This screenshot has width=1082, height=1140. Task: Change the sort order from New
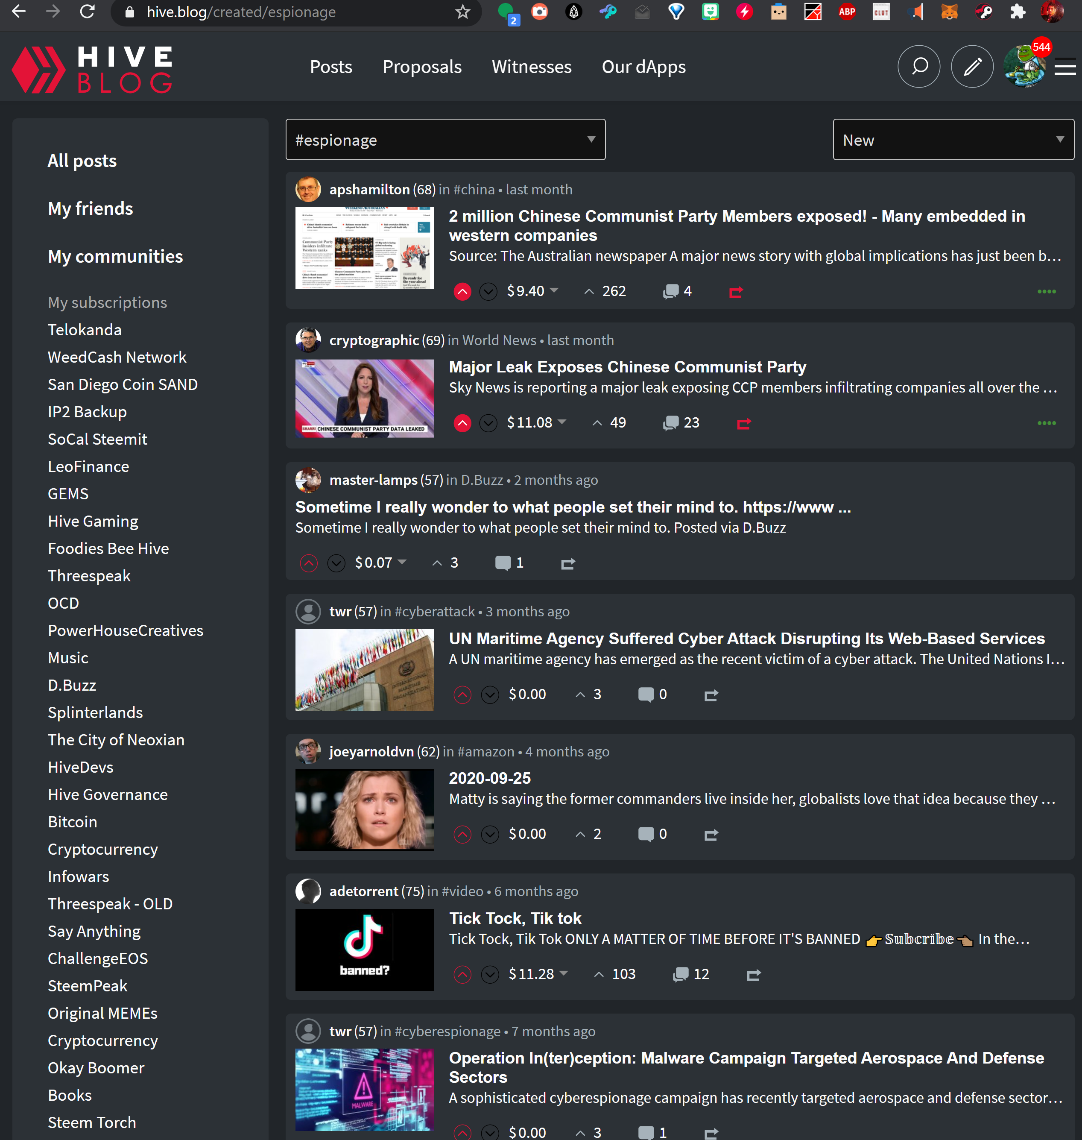(x=953, y=140)
